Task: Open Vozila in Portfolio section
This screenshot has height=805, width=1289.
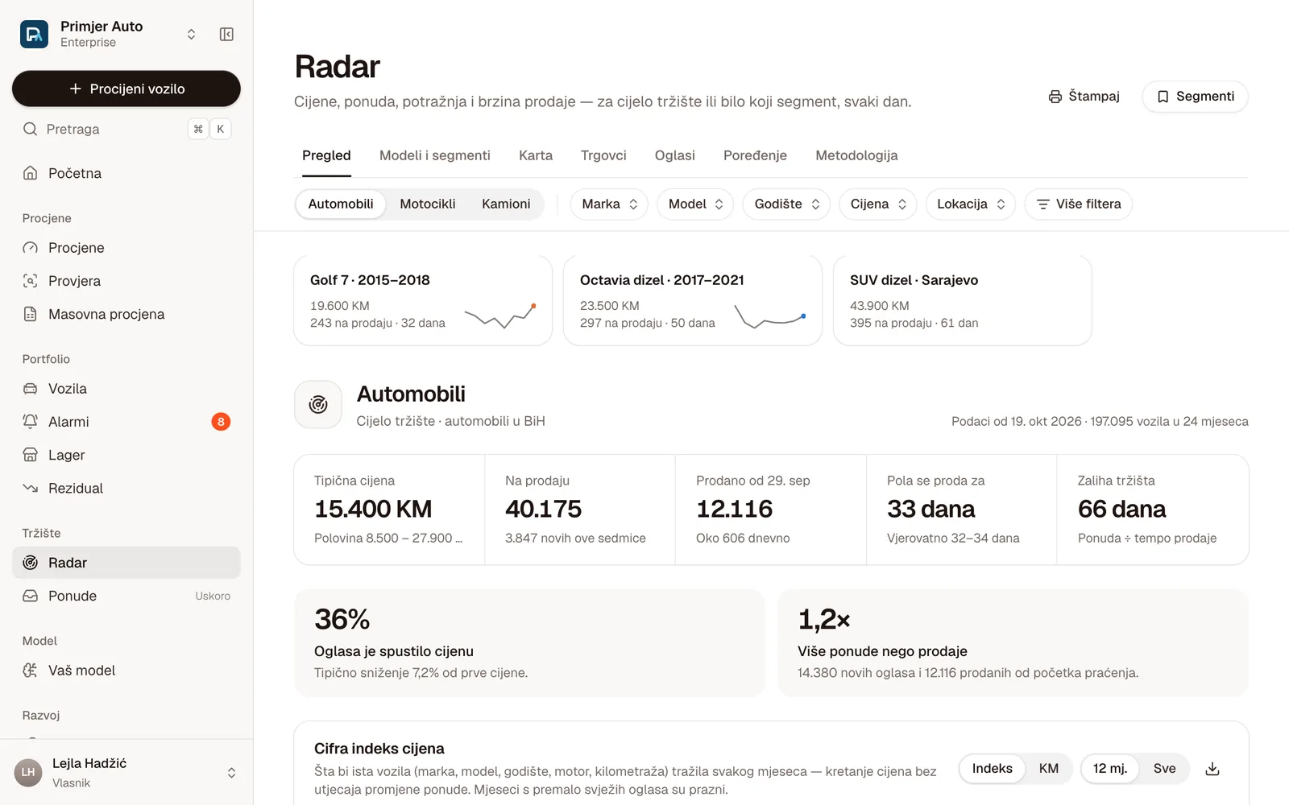Action: [x=126, y=389]
